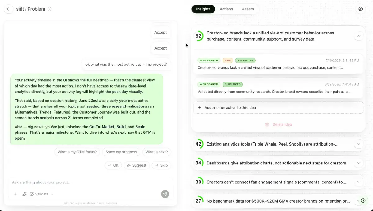Open the Problem info icon
Viewport: 373px width, 211px height.
(x=49, y=9)
